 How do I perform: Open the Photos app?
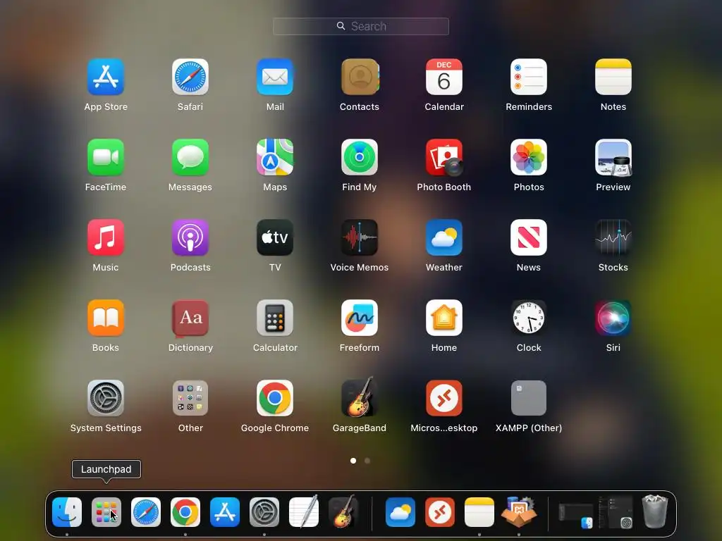[x=529, y=157]
